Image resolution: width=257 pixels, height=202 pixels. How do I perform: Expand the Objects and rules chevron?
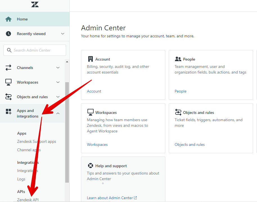58,97
